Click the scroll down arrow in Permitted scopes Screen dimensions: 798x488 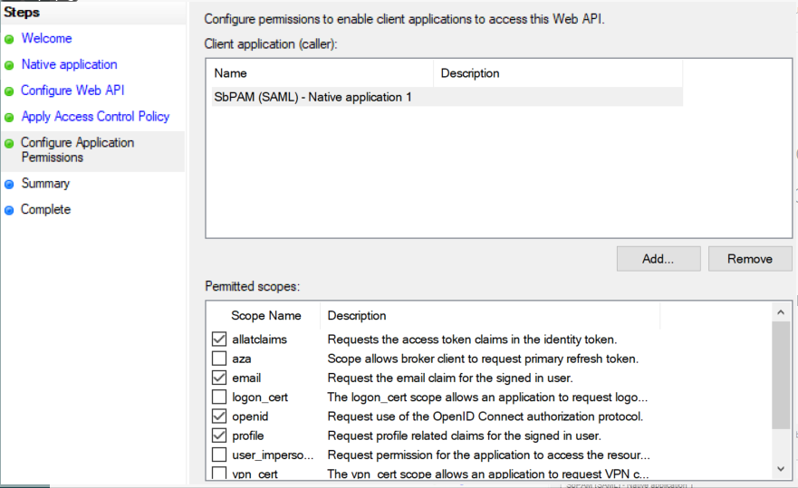pyautogui.click(x=783, y=468)
